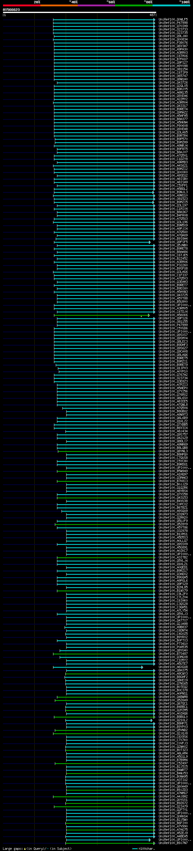
Task: Select the UniRef100_Q1IPV3 label
Action: 173,368
